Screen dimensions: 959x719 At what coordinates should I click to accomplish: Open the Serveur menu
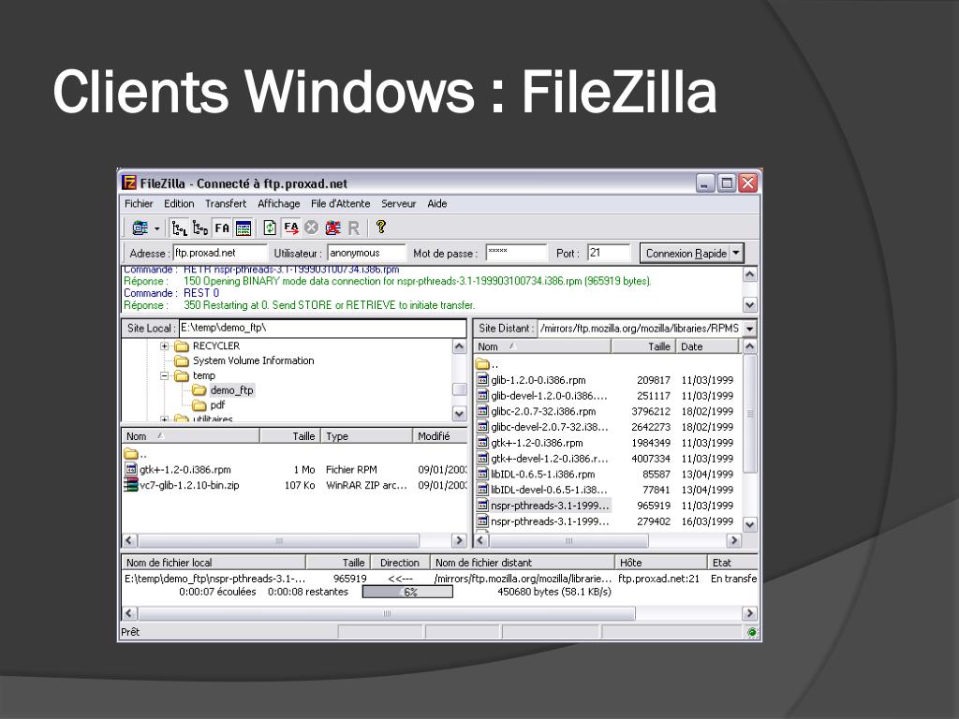pyautogui.click(x=398, y=203)
